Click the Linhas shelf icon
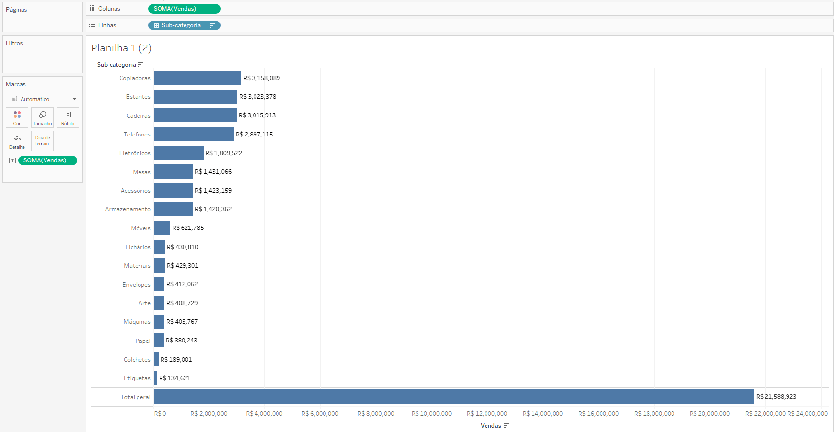Image resolution: width=834 pixels, height=432 pixels. coord(92,25)
